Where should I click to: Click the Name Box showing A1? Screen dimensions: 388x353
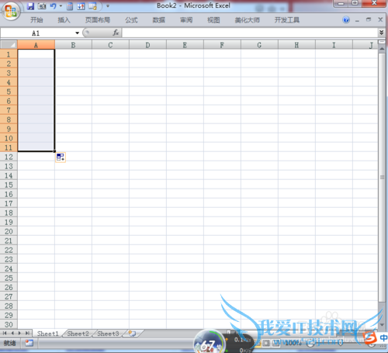point(36,33)
